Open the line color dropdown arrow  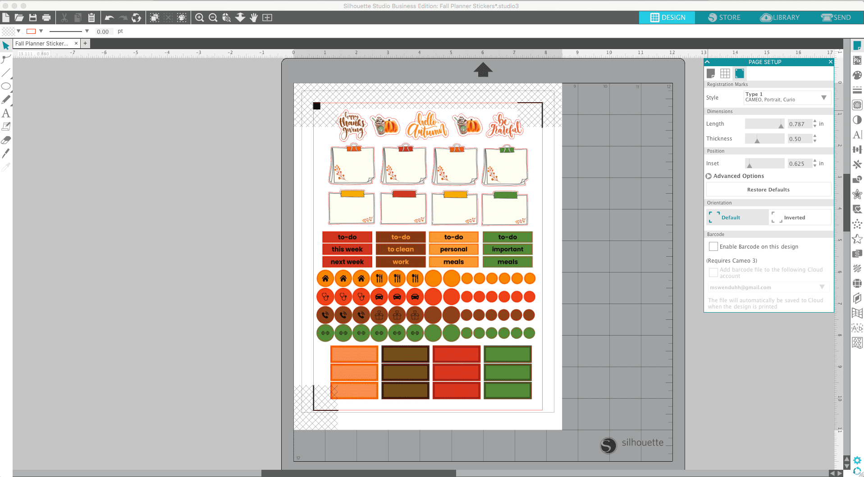41,31
